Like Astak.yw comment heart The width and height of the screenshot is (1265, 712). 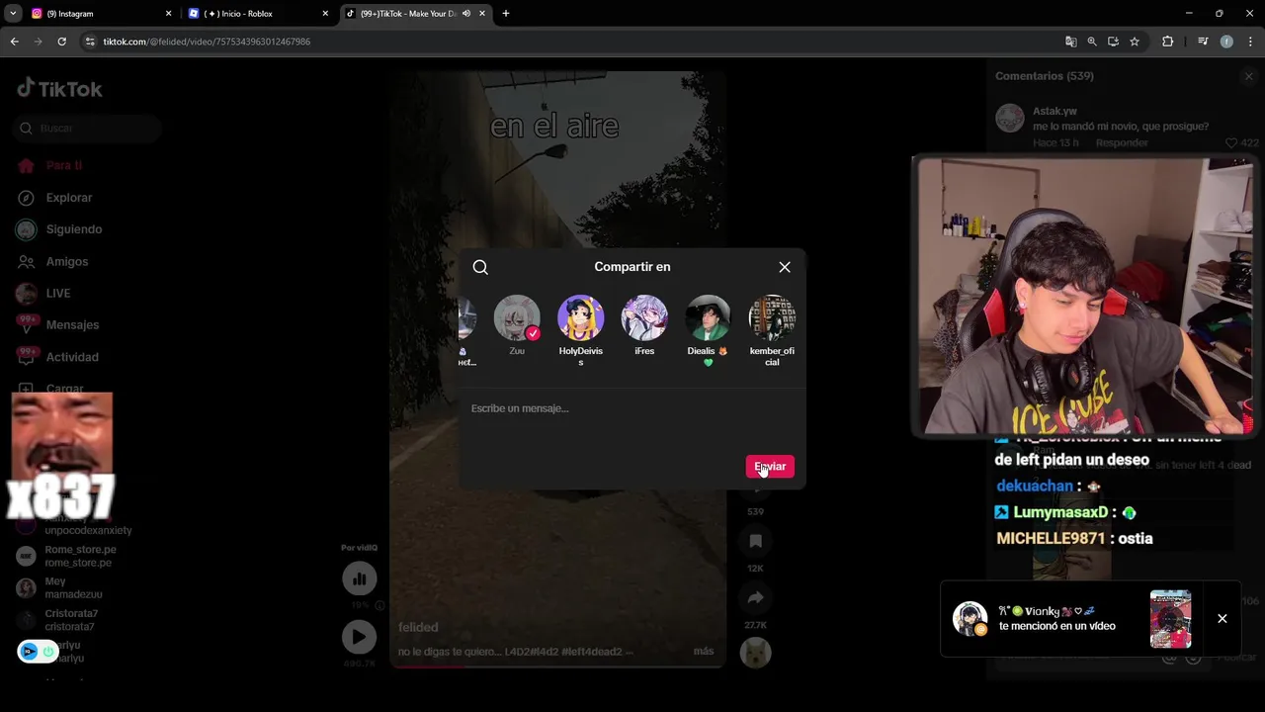click(x=1231, y=143)
